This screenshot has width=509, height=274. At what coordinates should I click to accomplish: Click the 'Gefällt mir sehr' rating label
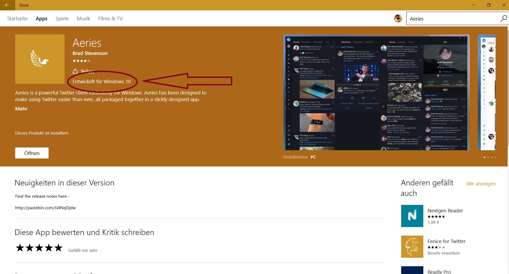(x=83, y=251)
